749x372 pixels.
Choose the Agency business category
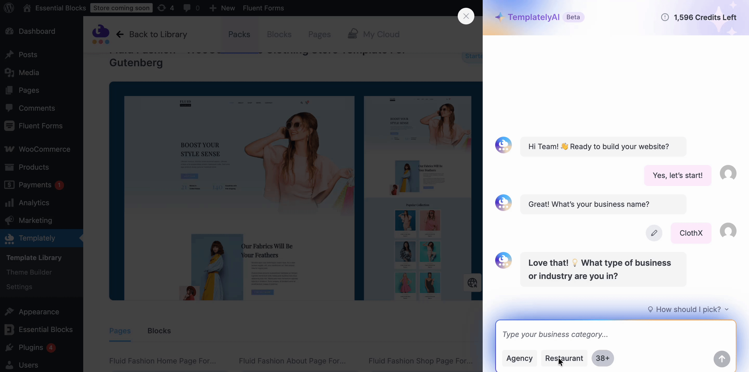[519, 358]
